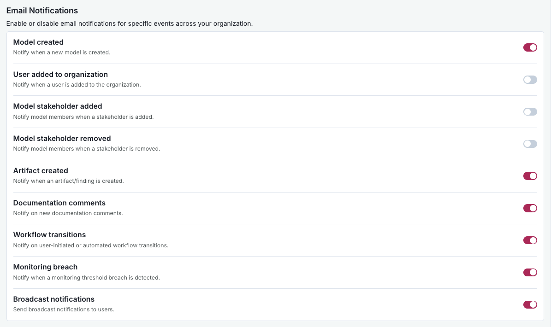551x327 pixels.
Task: Enable the Model stakeholder removed toggle
Action: click(x=530, y=144)
